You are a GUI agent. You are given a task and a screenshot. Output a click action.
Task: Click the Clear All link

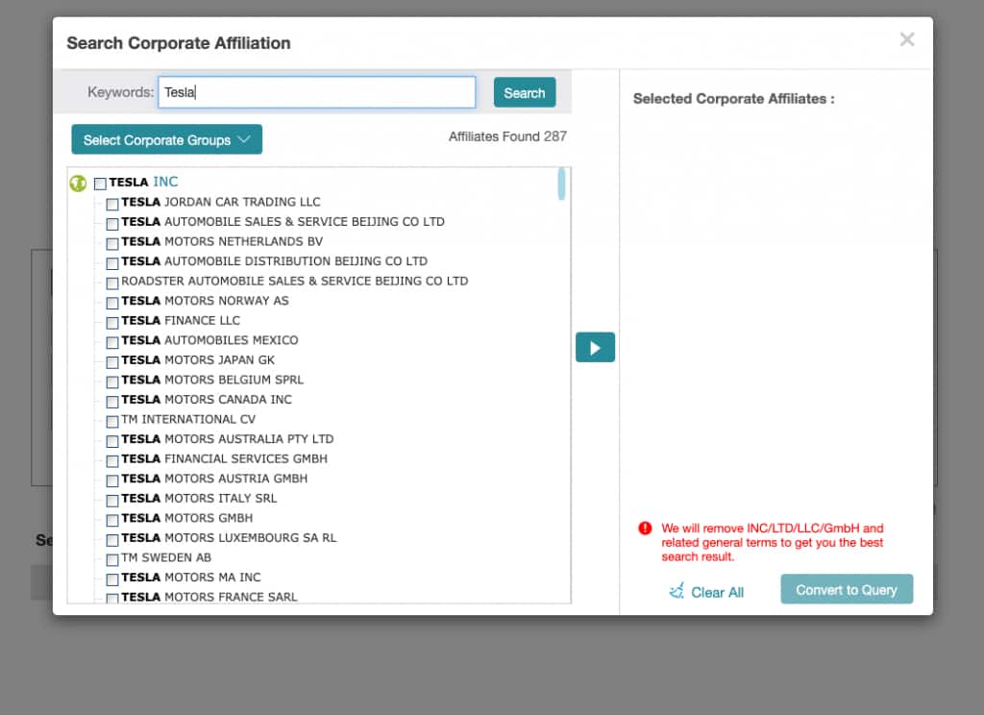click(717, 592)
